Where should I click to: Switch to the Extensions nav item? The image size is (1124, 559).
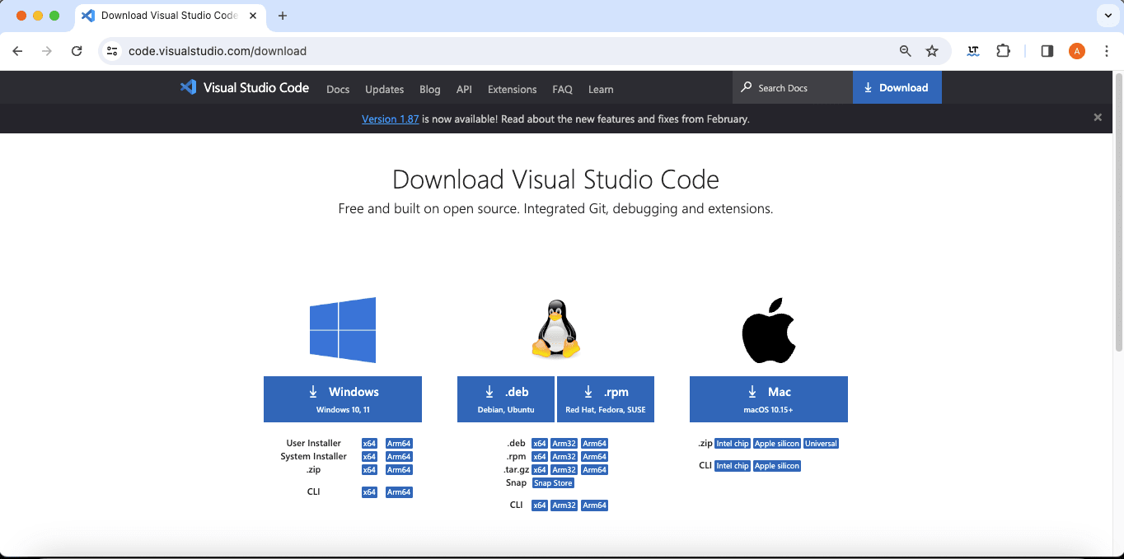pyautogui.click(x=512, y=90)
